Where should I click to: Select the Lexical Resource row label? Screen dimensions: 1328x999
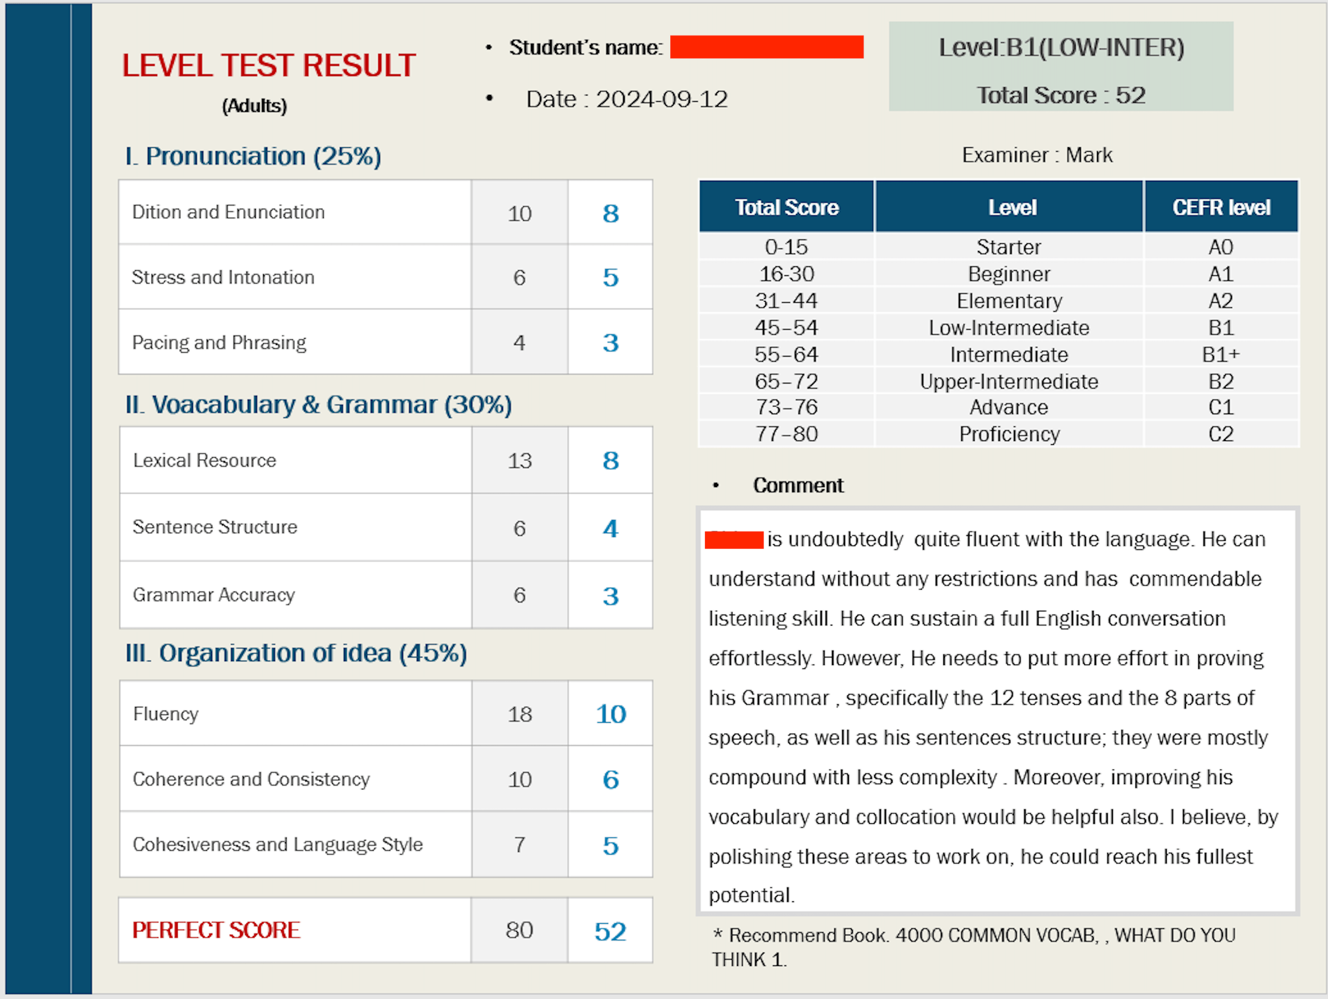(x=205, y=460)
